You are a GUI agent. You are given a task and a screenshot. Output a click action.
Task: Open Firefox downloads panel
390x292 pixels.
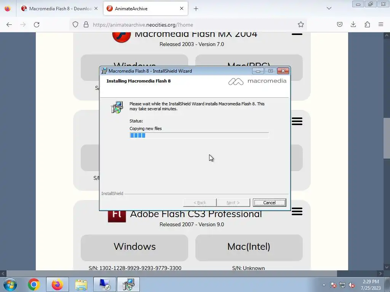click(353, 24)
